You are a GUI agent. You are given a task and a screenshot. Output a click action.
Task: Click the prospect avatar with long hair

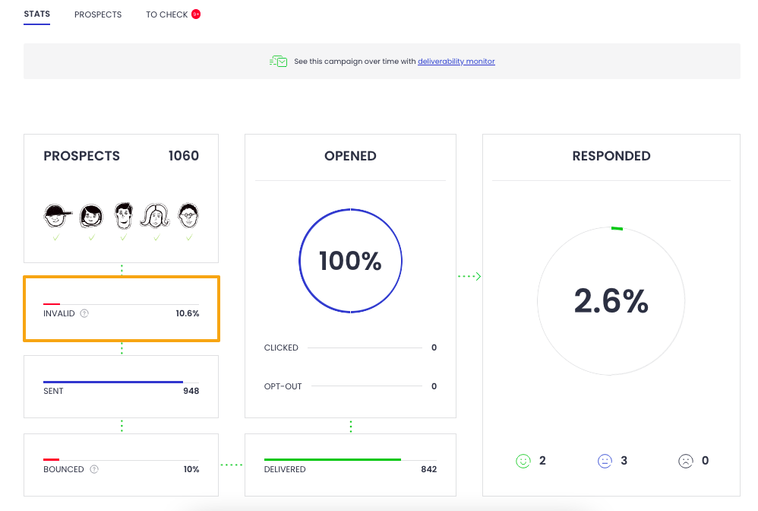coord(156,215)
